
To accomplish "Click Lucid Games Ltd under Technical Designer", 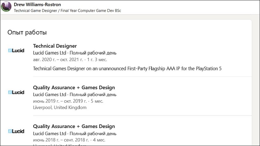I will coord(49,53).
